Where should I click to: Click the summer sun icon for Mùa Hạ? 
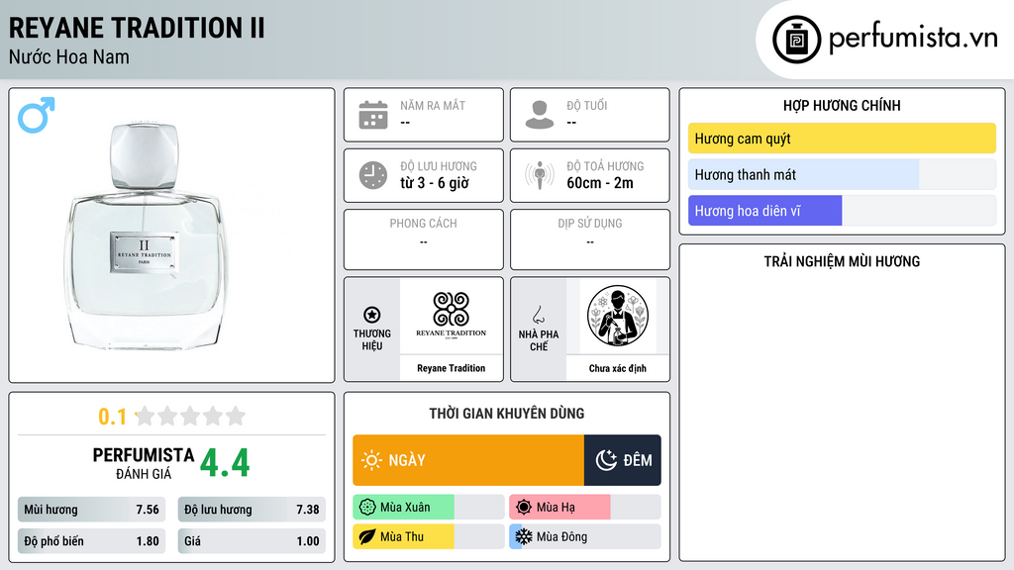click(524, 508)
